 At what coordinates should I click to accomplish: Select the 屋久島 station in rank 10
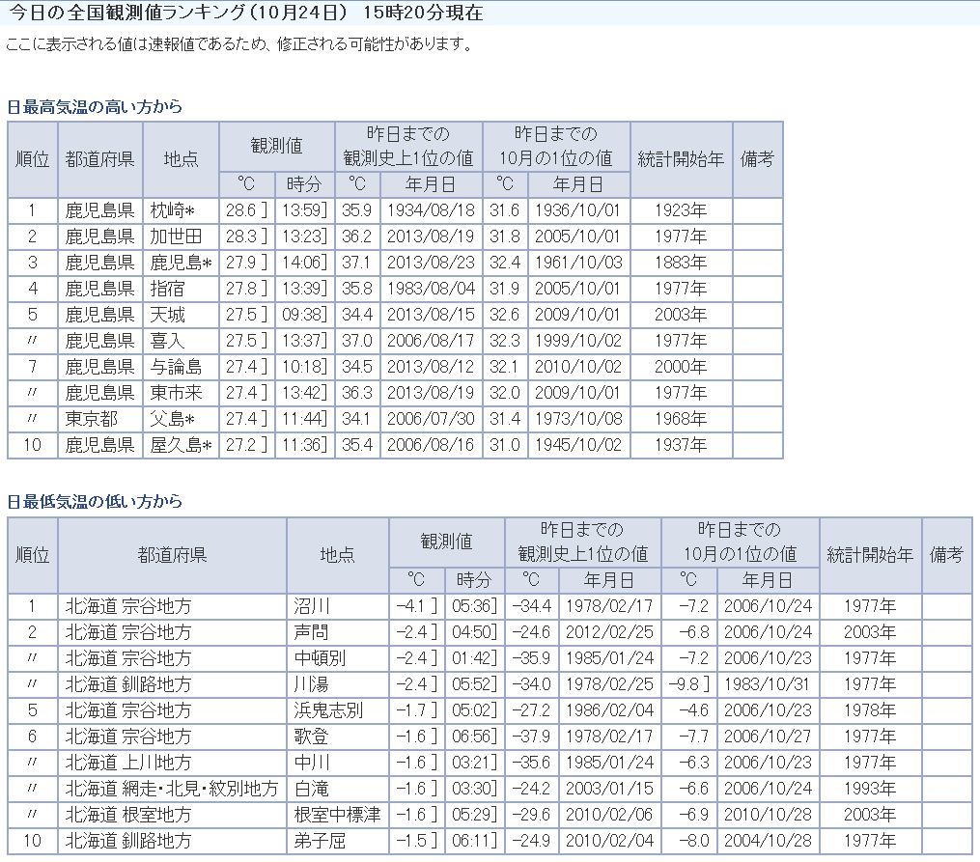181,445
